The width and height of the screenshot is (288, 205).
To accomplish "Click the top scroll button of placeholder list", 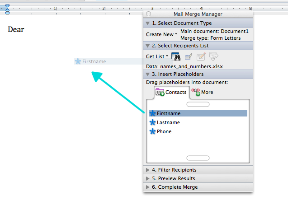I will pyautogui.click(x=198, y=104).
